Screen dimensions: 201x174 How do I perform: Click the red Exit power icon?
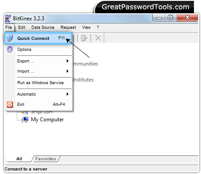[x=10, y=104]
